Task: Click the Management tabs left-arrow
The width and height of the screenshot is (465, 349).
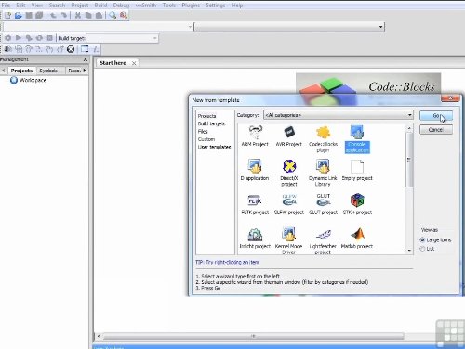Action: point(4,71)
